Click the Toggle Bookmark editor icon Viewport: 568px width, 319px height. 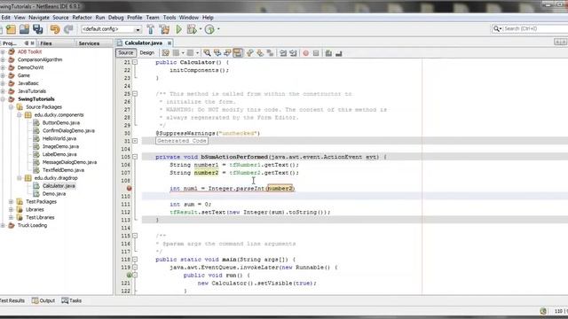click(x=270, y=53)
